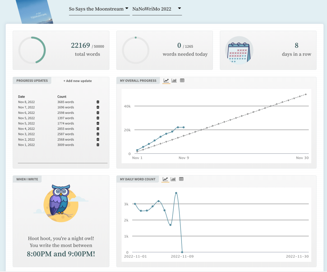
Task: Click trash icon for the 1696 words entry
Action: [x=98, y=107]
